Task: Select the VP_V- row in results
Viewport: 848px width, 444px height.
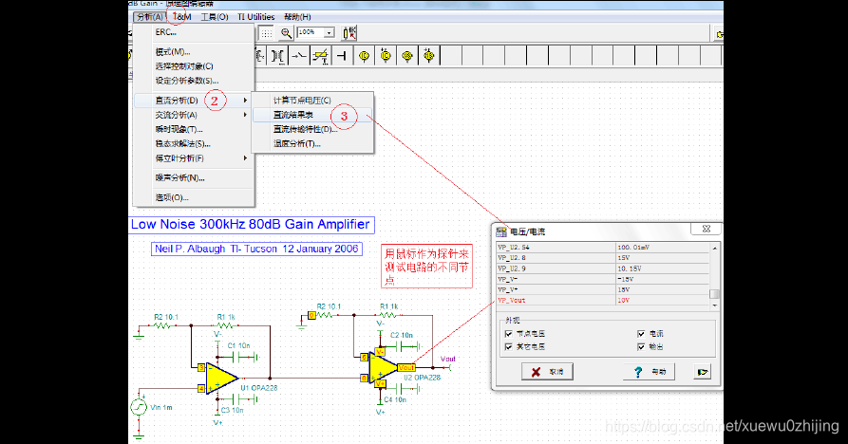Action: (603, 279)
